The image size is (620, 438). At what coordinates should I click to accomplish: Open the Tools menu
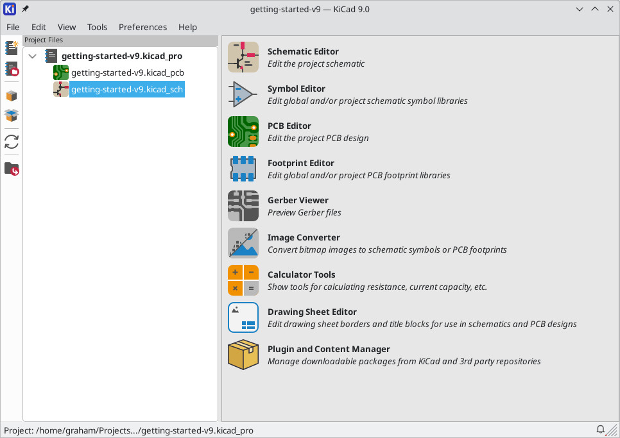(98, 27)
